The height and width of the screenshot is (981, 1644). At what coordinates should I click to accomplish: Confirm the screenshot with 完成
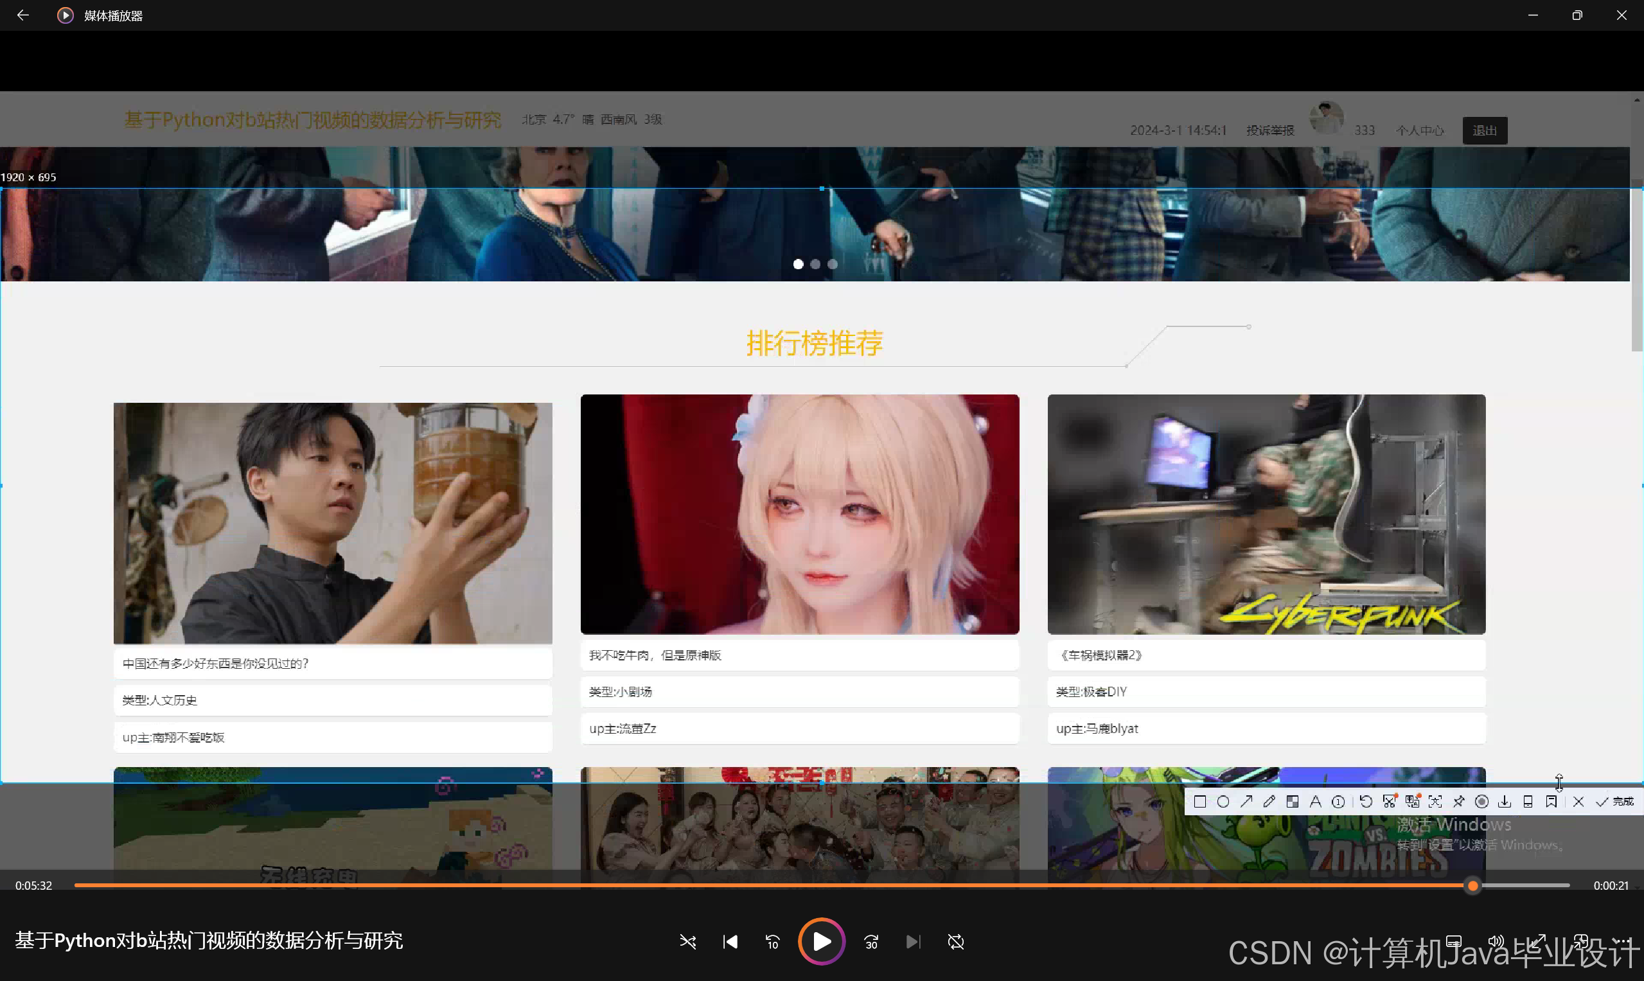pos(1615,802)
